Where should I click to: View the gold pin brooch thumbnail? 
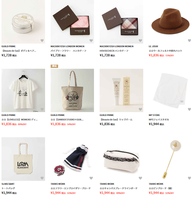point(170,159)
